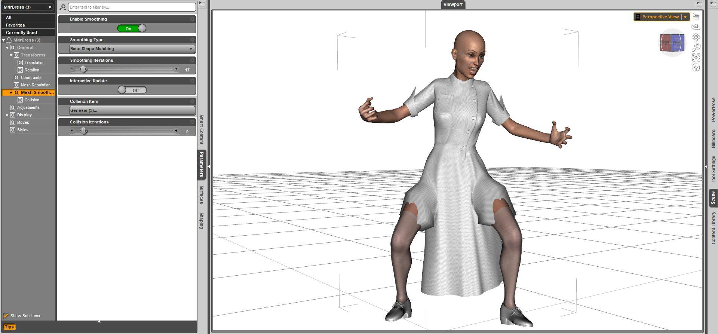Image resolution: width=718 pixels, height=334 pixels.
Task: Click the Smoothing Iterations slider handle
Action: [83, 69]
